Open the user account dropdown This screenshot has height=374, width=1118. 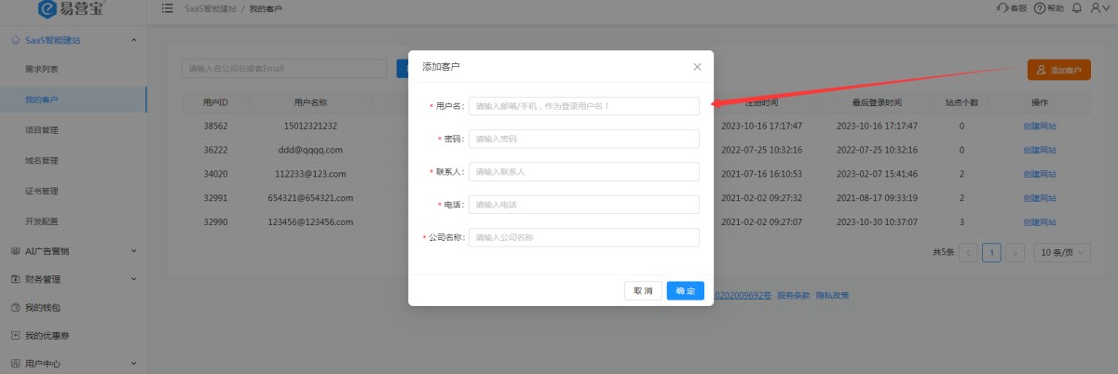1098,8
